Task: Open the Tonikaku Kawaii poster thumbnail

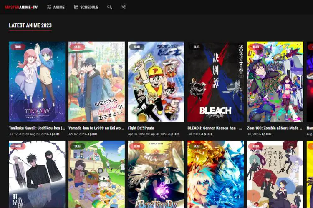Action: pos(37,82)
